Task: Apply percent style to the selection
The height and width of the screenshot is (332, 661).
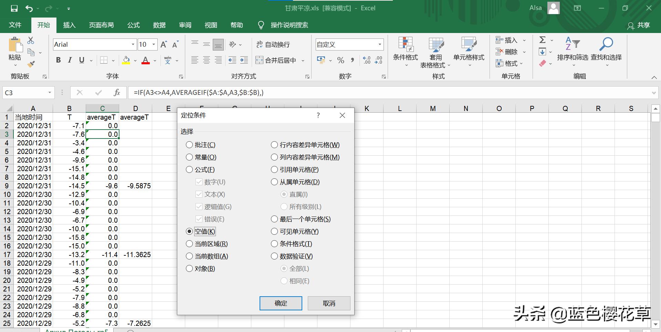Action: coord(340,60)
